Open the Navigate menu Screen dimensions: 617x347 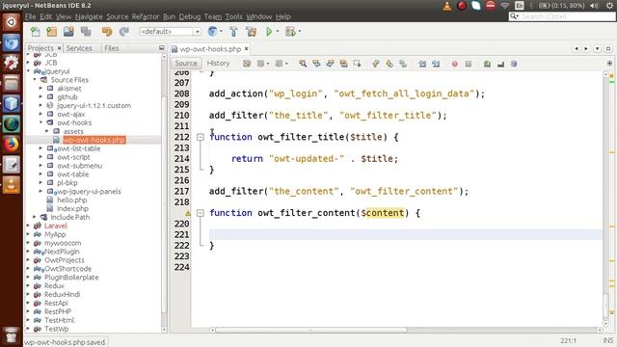[x=89, y=16]
